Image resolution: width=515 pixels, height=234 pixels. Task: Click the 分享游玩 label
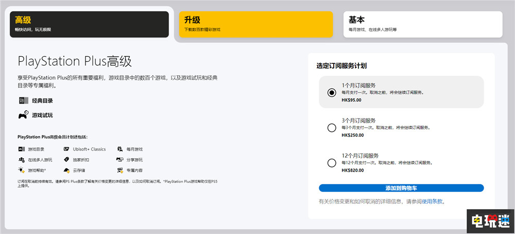[x=134, y=160]
